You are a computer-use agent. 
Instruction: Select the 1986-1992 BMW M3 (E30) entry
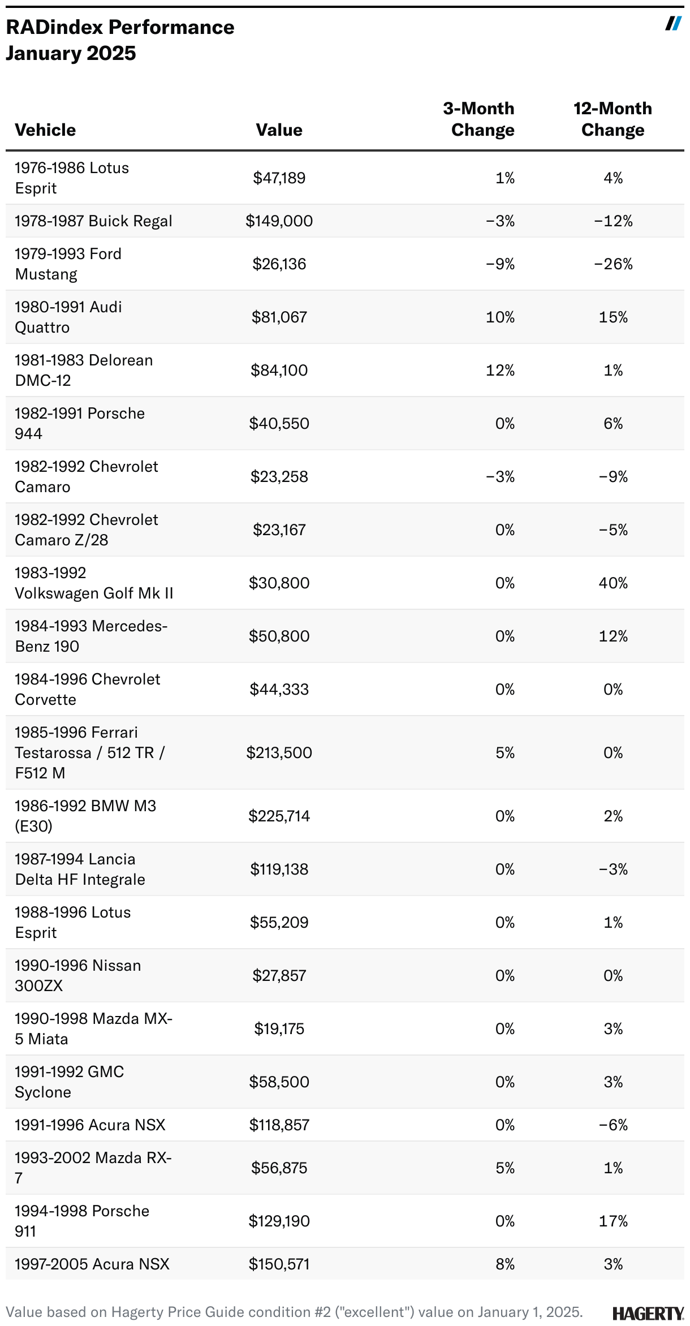(85, 816)
